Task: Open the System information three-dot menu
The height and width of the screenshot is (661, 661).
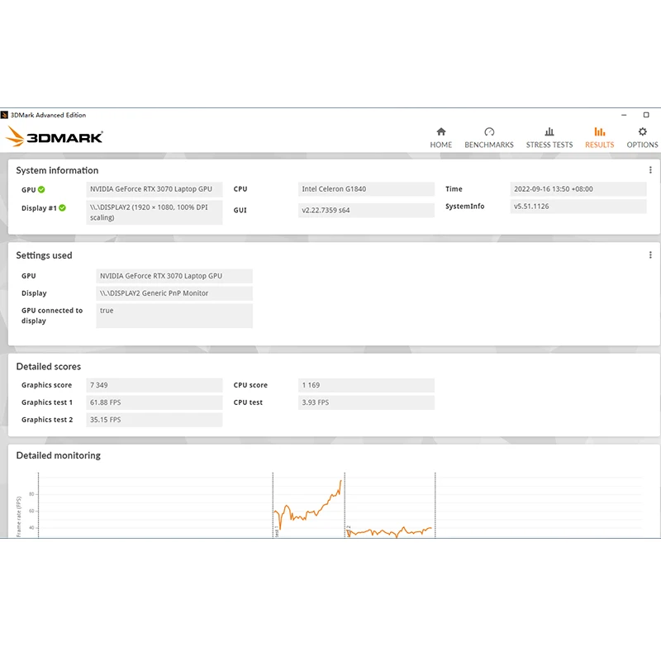Action: (x=650, y=170)
